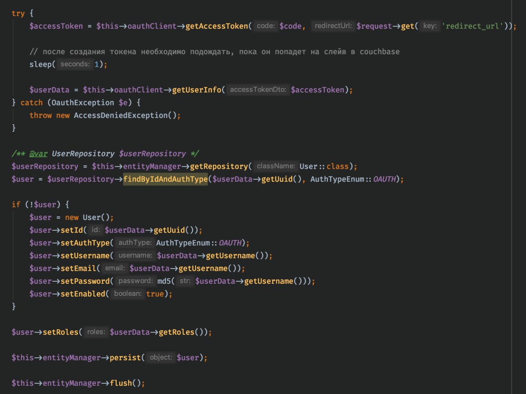Click the 'if' keyword
Viewport: 526px width, 394px height.
pyautogui.click(x=16, y=204)
